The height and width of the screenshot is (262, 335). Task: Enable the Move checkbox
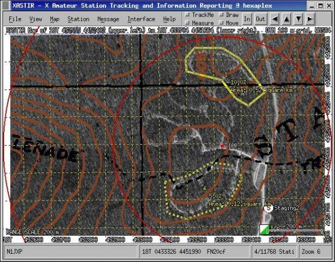tap(221, 23)
